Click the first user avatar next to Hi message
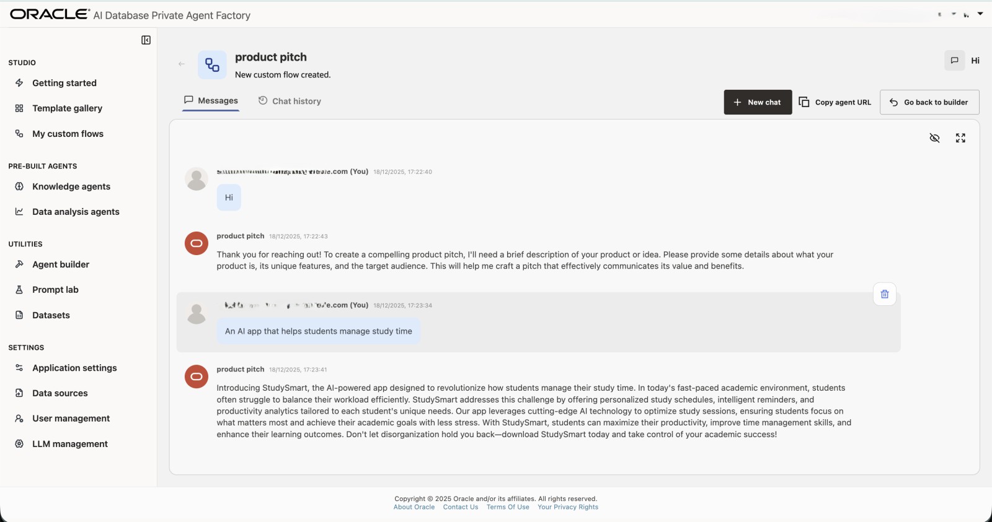This screenshot has height=522, width=992. (197, 179)
